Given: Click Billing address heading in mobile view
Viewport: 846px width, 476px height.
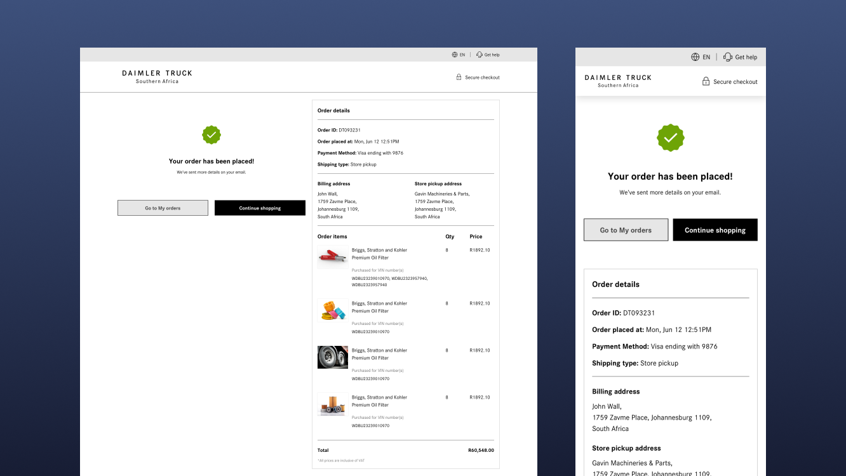Looking at the screenshot, I should pos(616,392).
